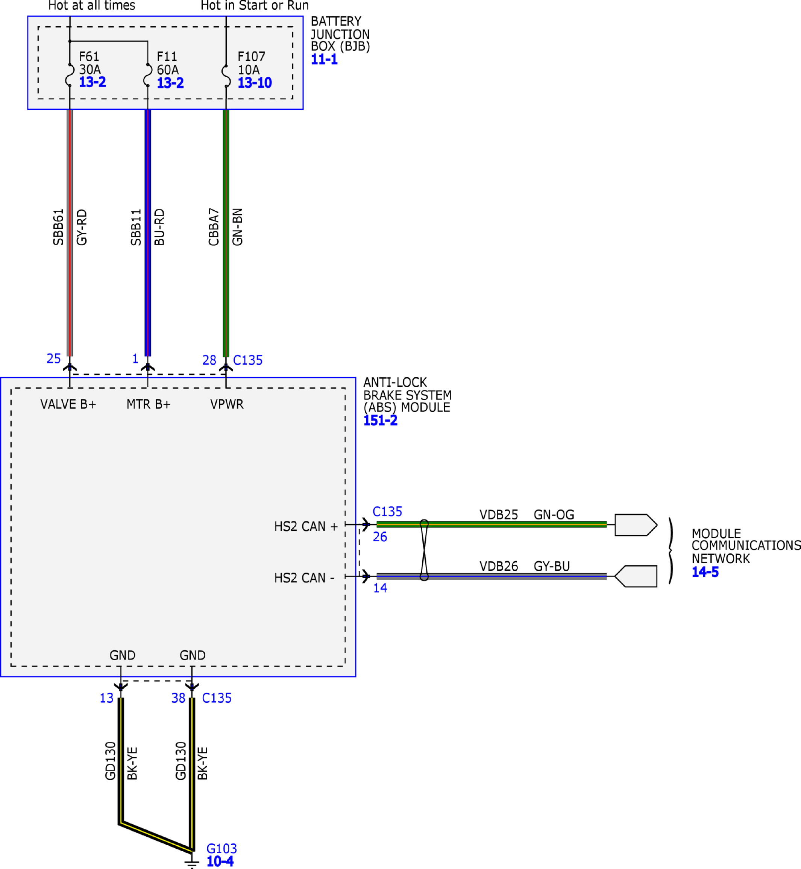This screenshot has height=869, width=801.
Task: Click the SBB61 circuit label
Action: click(x=59, y=227)
